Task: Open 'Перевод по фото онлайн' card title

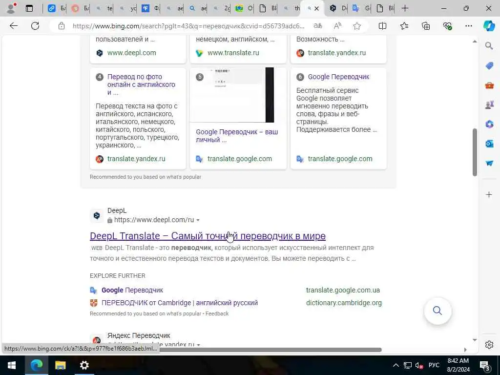Action: click(x=141, y=84)
